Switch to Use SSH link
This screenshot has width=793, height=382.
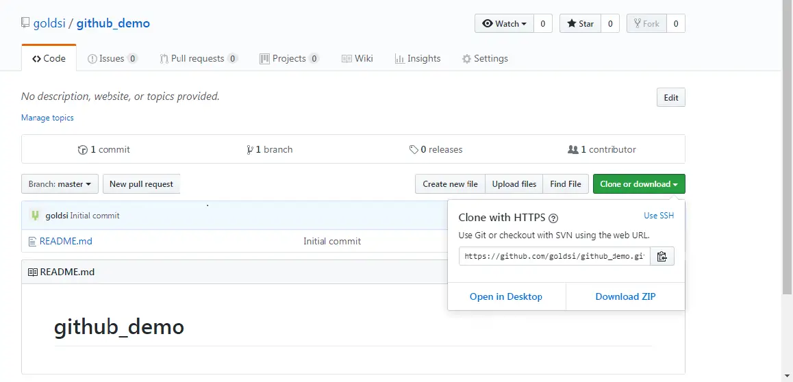[659, 216]
